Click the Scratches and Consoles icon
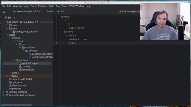Viewport: 191px width, 107px height. click(x=7, y=95)
